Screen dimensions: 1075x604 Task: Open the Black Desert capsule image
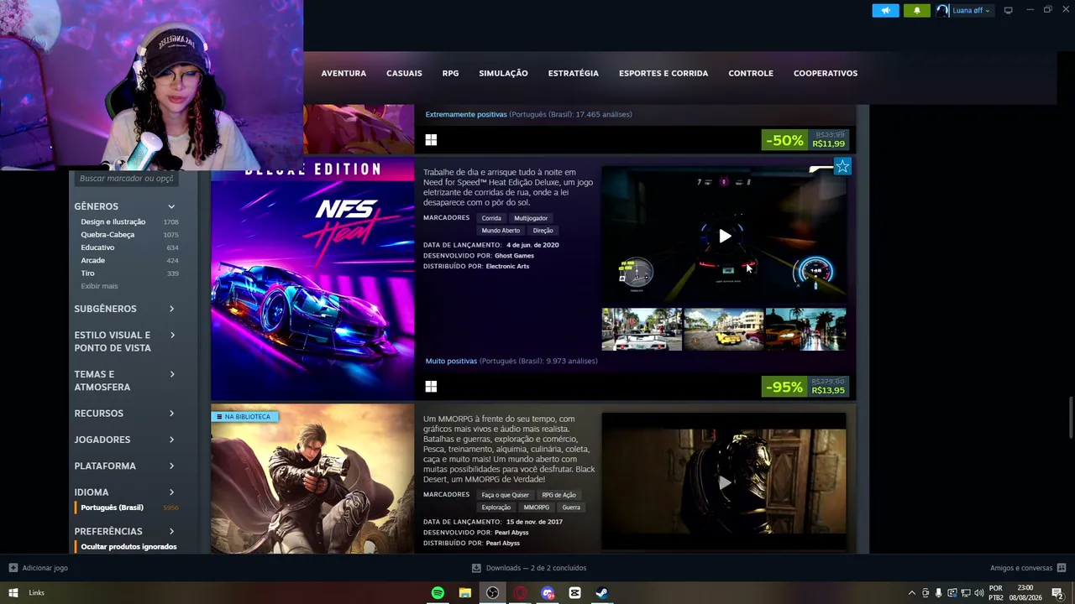[312, 479]
